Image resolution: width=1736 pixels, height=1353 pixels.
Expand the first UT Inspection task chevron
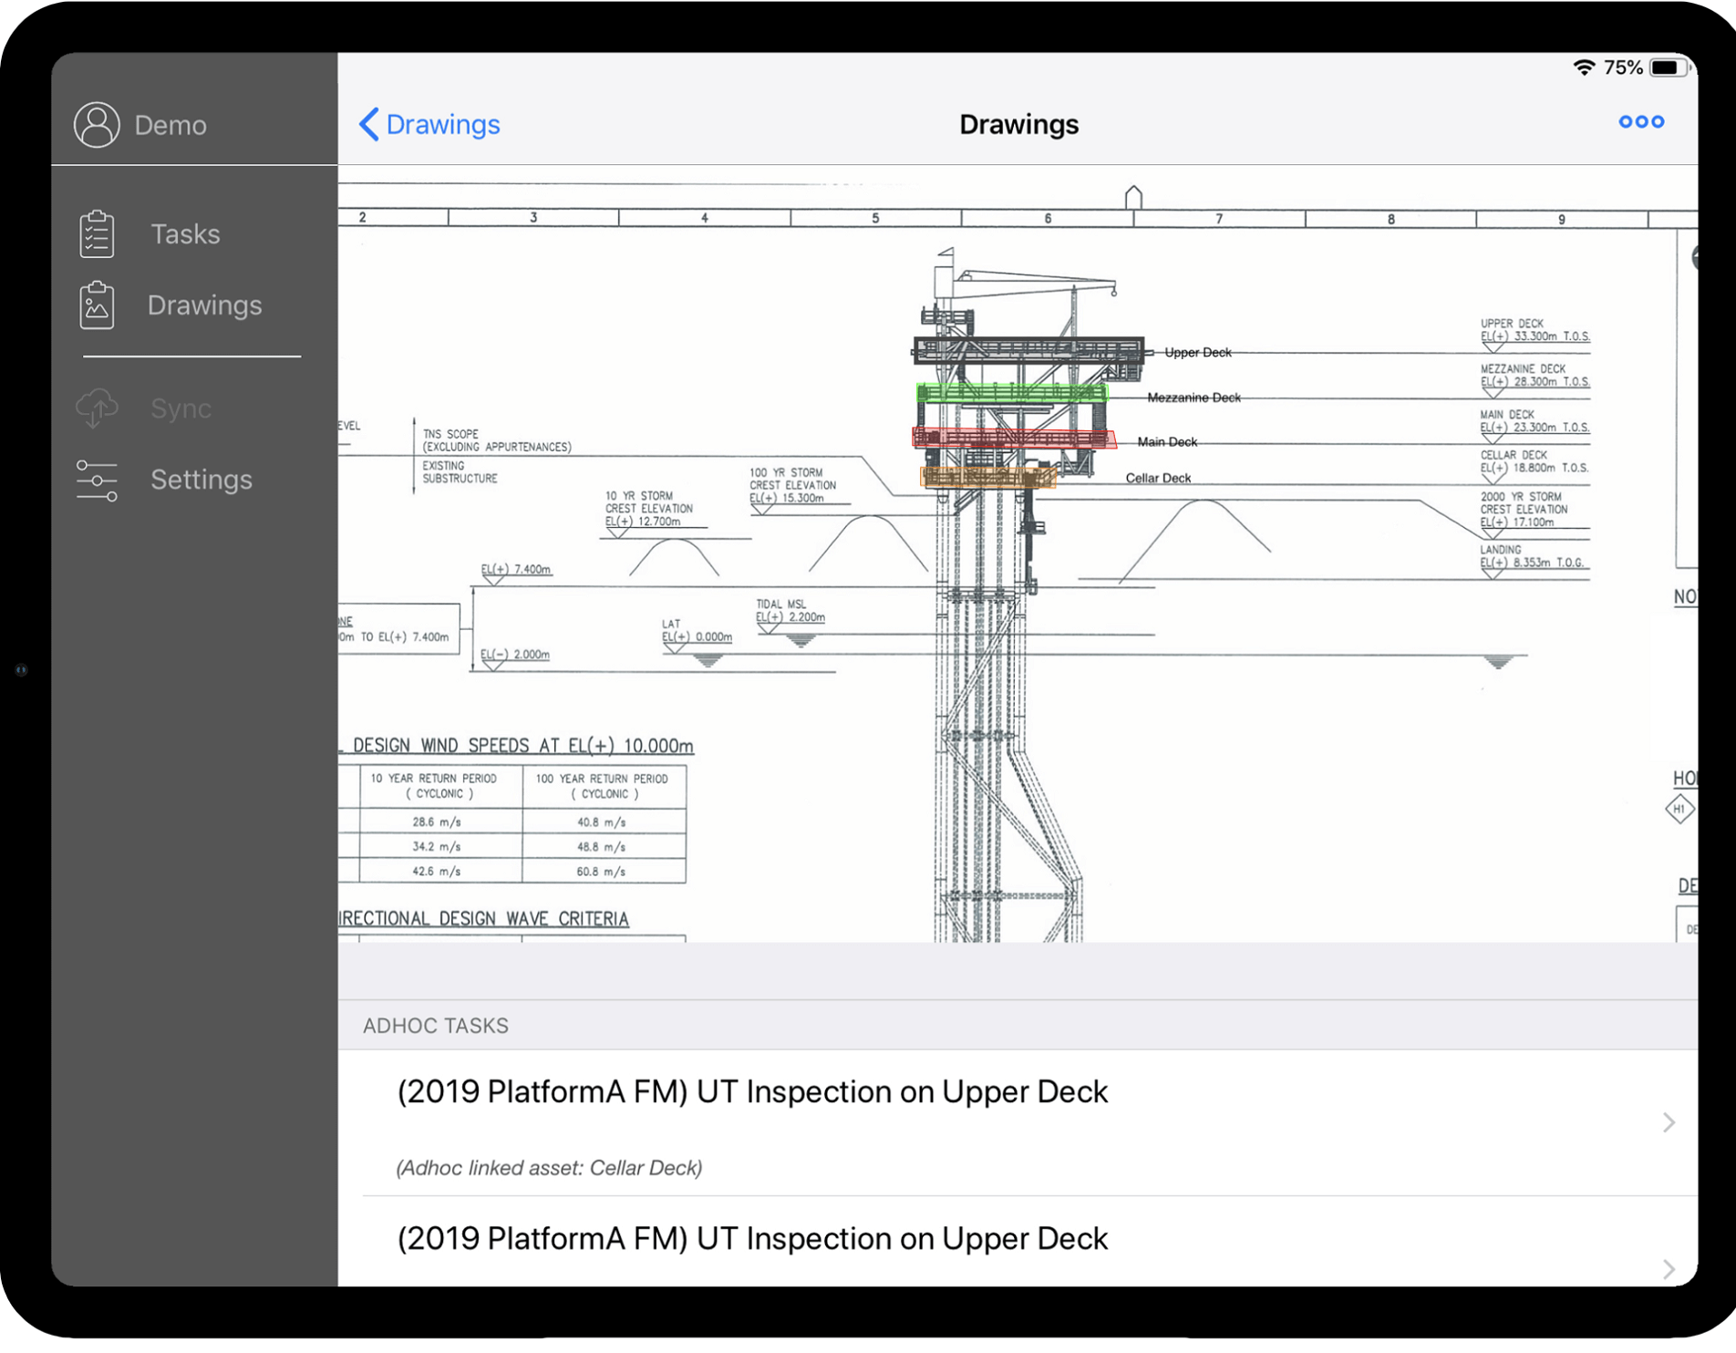coord(1668,1122)
